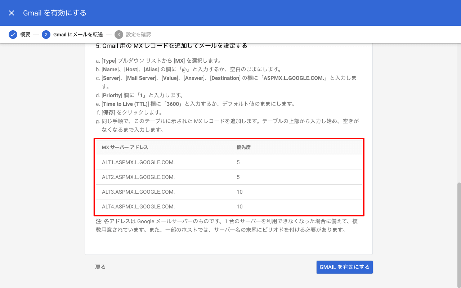Viewport: 461px width, 288px height.
Task: Click the completed 概要 step checkmark icon
Action: pos(13,35)
